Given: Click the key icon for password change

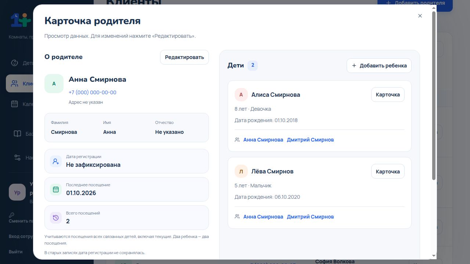Looking at the screenshot, I should (x=11, y=215).
